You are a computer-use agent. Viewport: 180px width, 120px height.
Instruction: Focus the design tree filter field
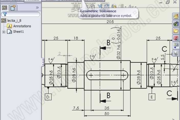tap(21, 14)
